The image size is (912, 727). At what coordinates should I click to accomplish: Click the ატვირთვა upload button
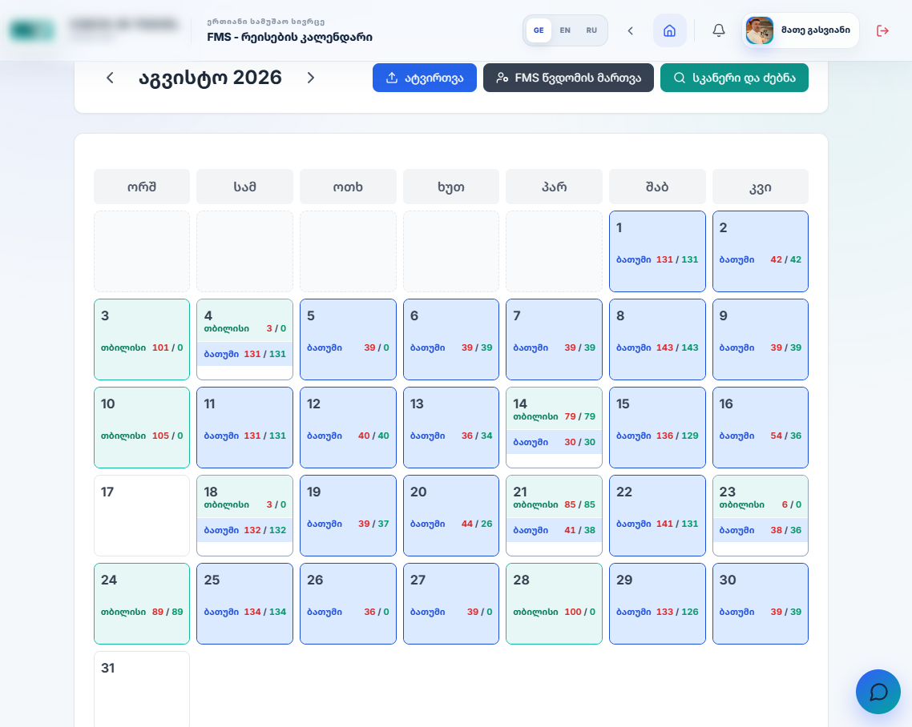(425, 78)
